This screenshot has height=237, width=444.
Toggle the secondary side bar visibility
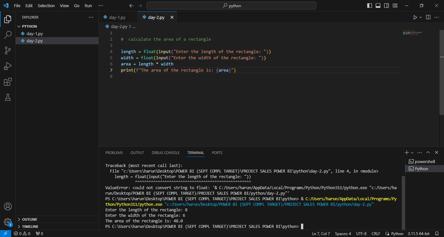[387, 6]
